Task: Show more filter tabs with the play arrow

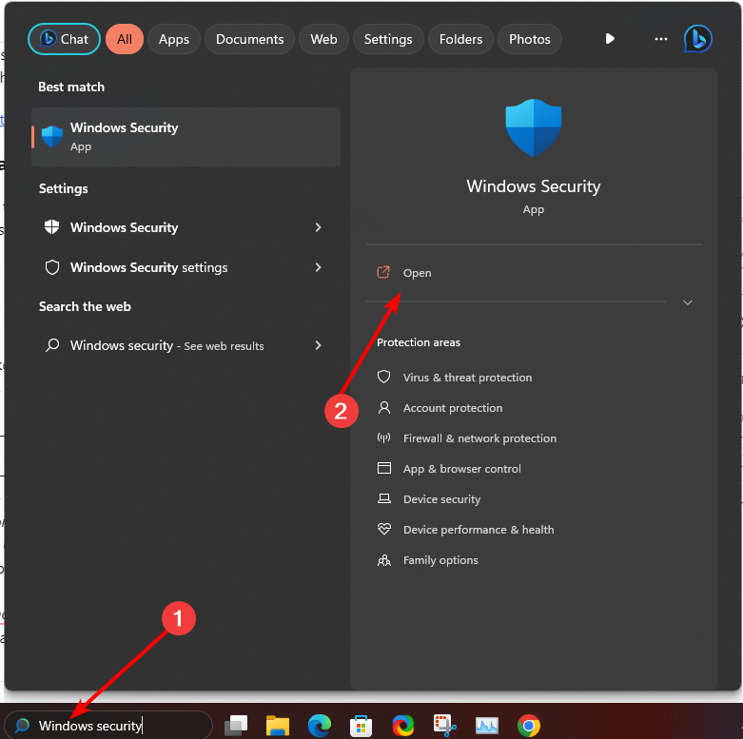Action: [x=610, y=39]
